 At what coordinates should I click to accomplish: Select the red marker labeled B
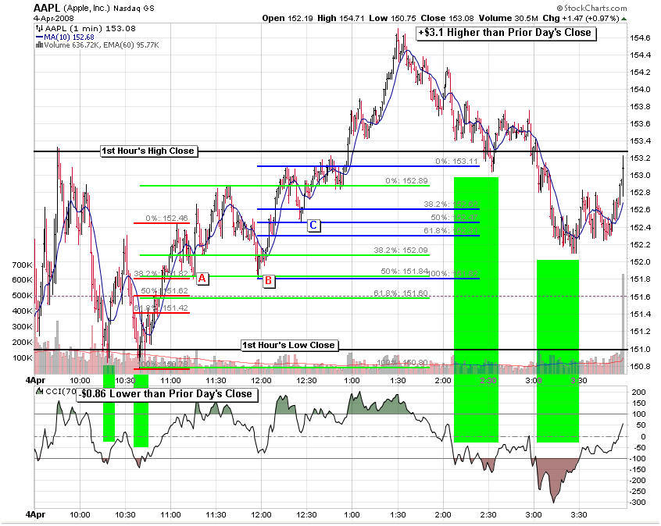pos(268,280)
